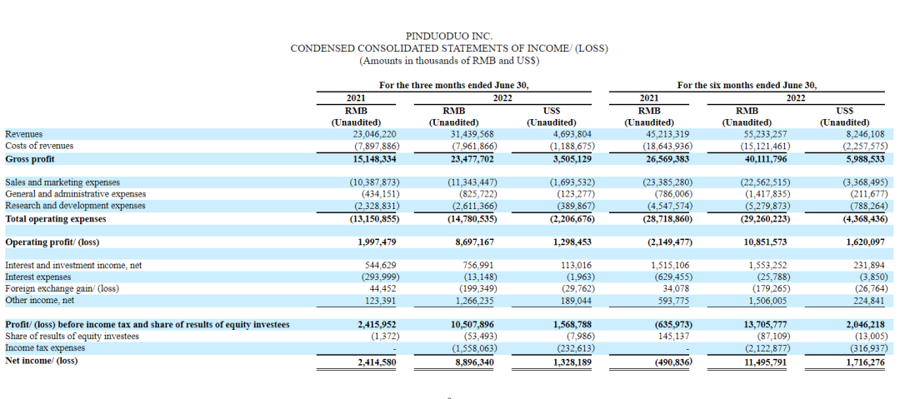Select 'Foreign exchange gain/ (loss)' label
This screenshot has height=399, width=900.
(62, 288)
